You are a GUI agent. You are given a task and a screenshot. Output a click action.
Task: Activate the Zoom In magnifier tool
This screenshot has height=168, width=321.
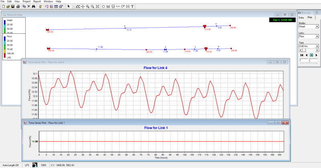point(87,6)
